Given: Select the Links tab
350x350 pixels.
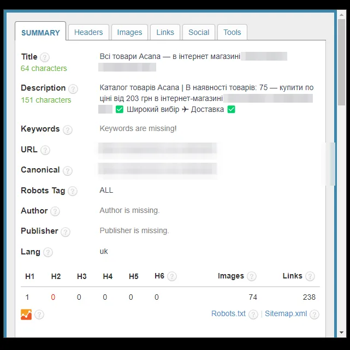Looking at the screenshot, I should click(165, 32).
